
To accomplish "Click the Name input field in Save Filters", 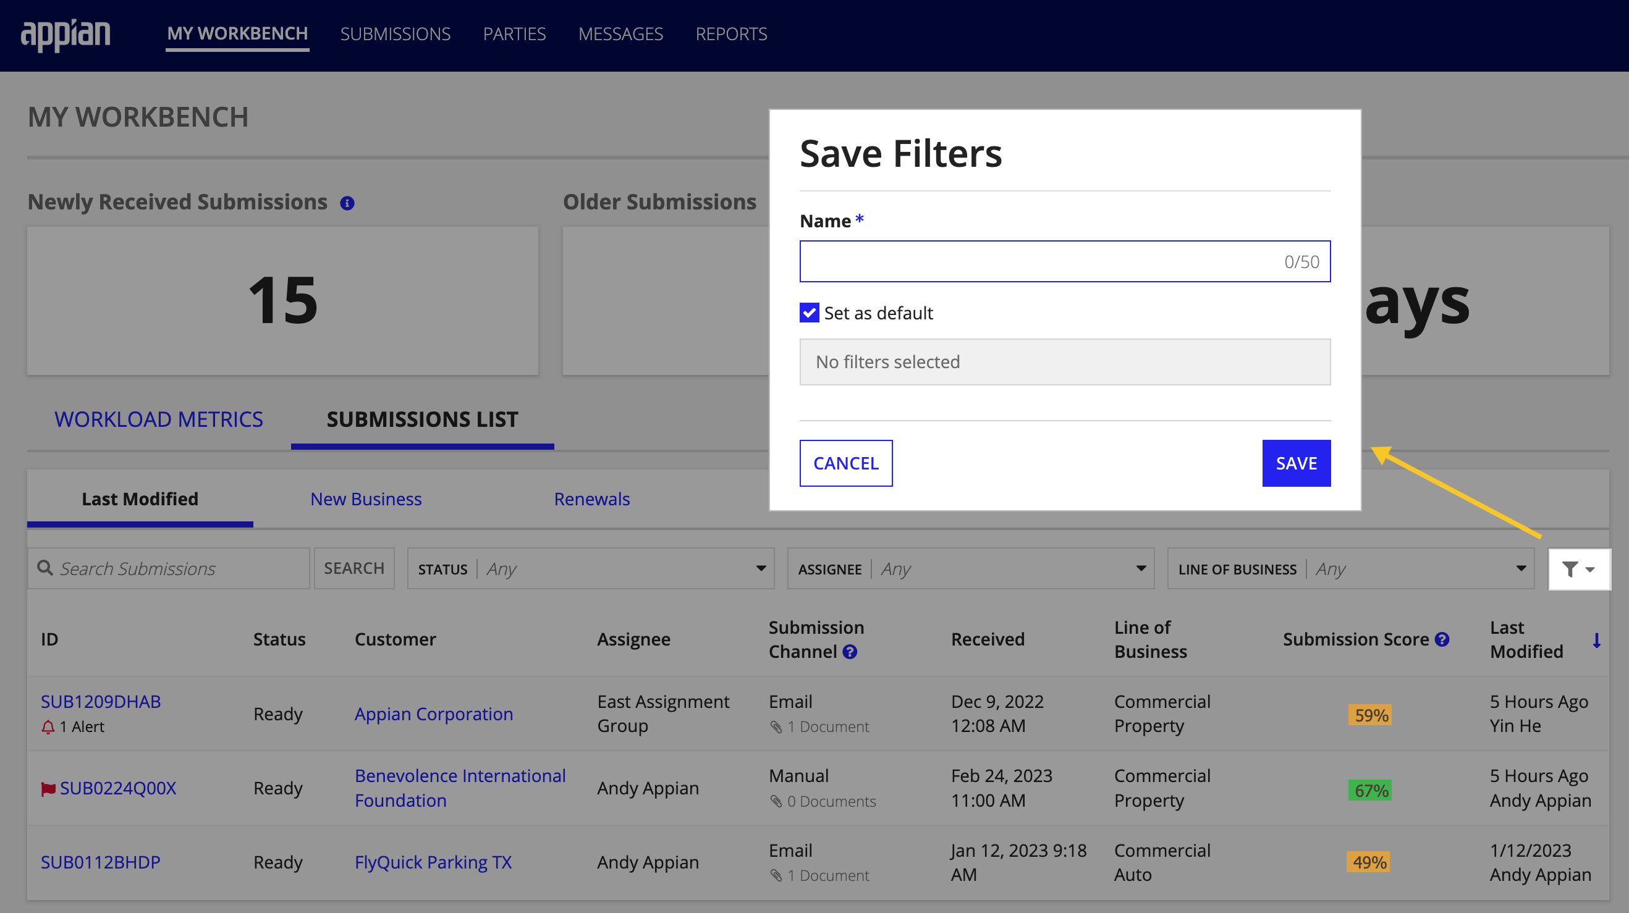I will click(x=1064, y=261).
